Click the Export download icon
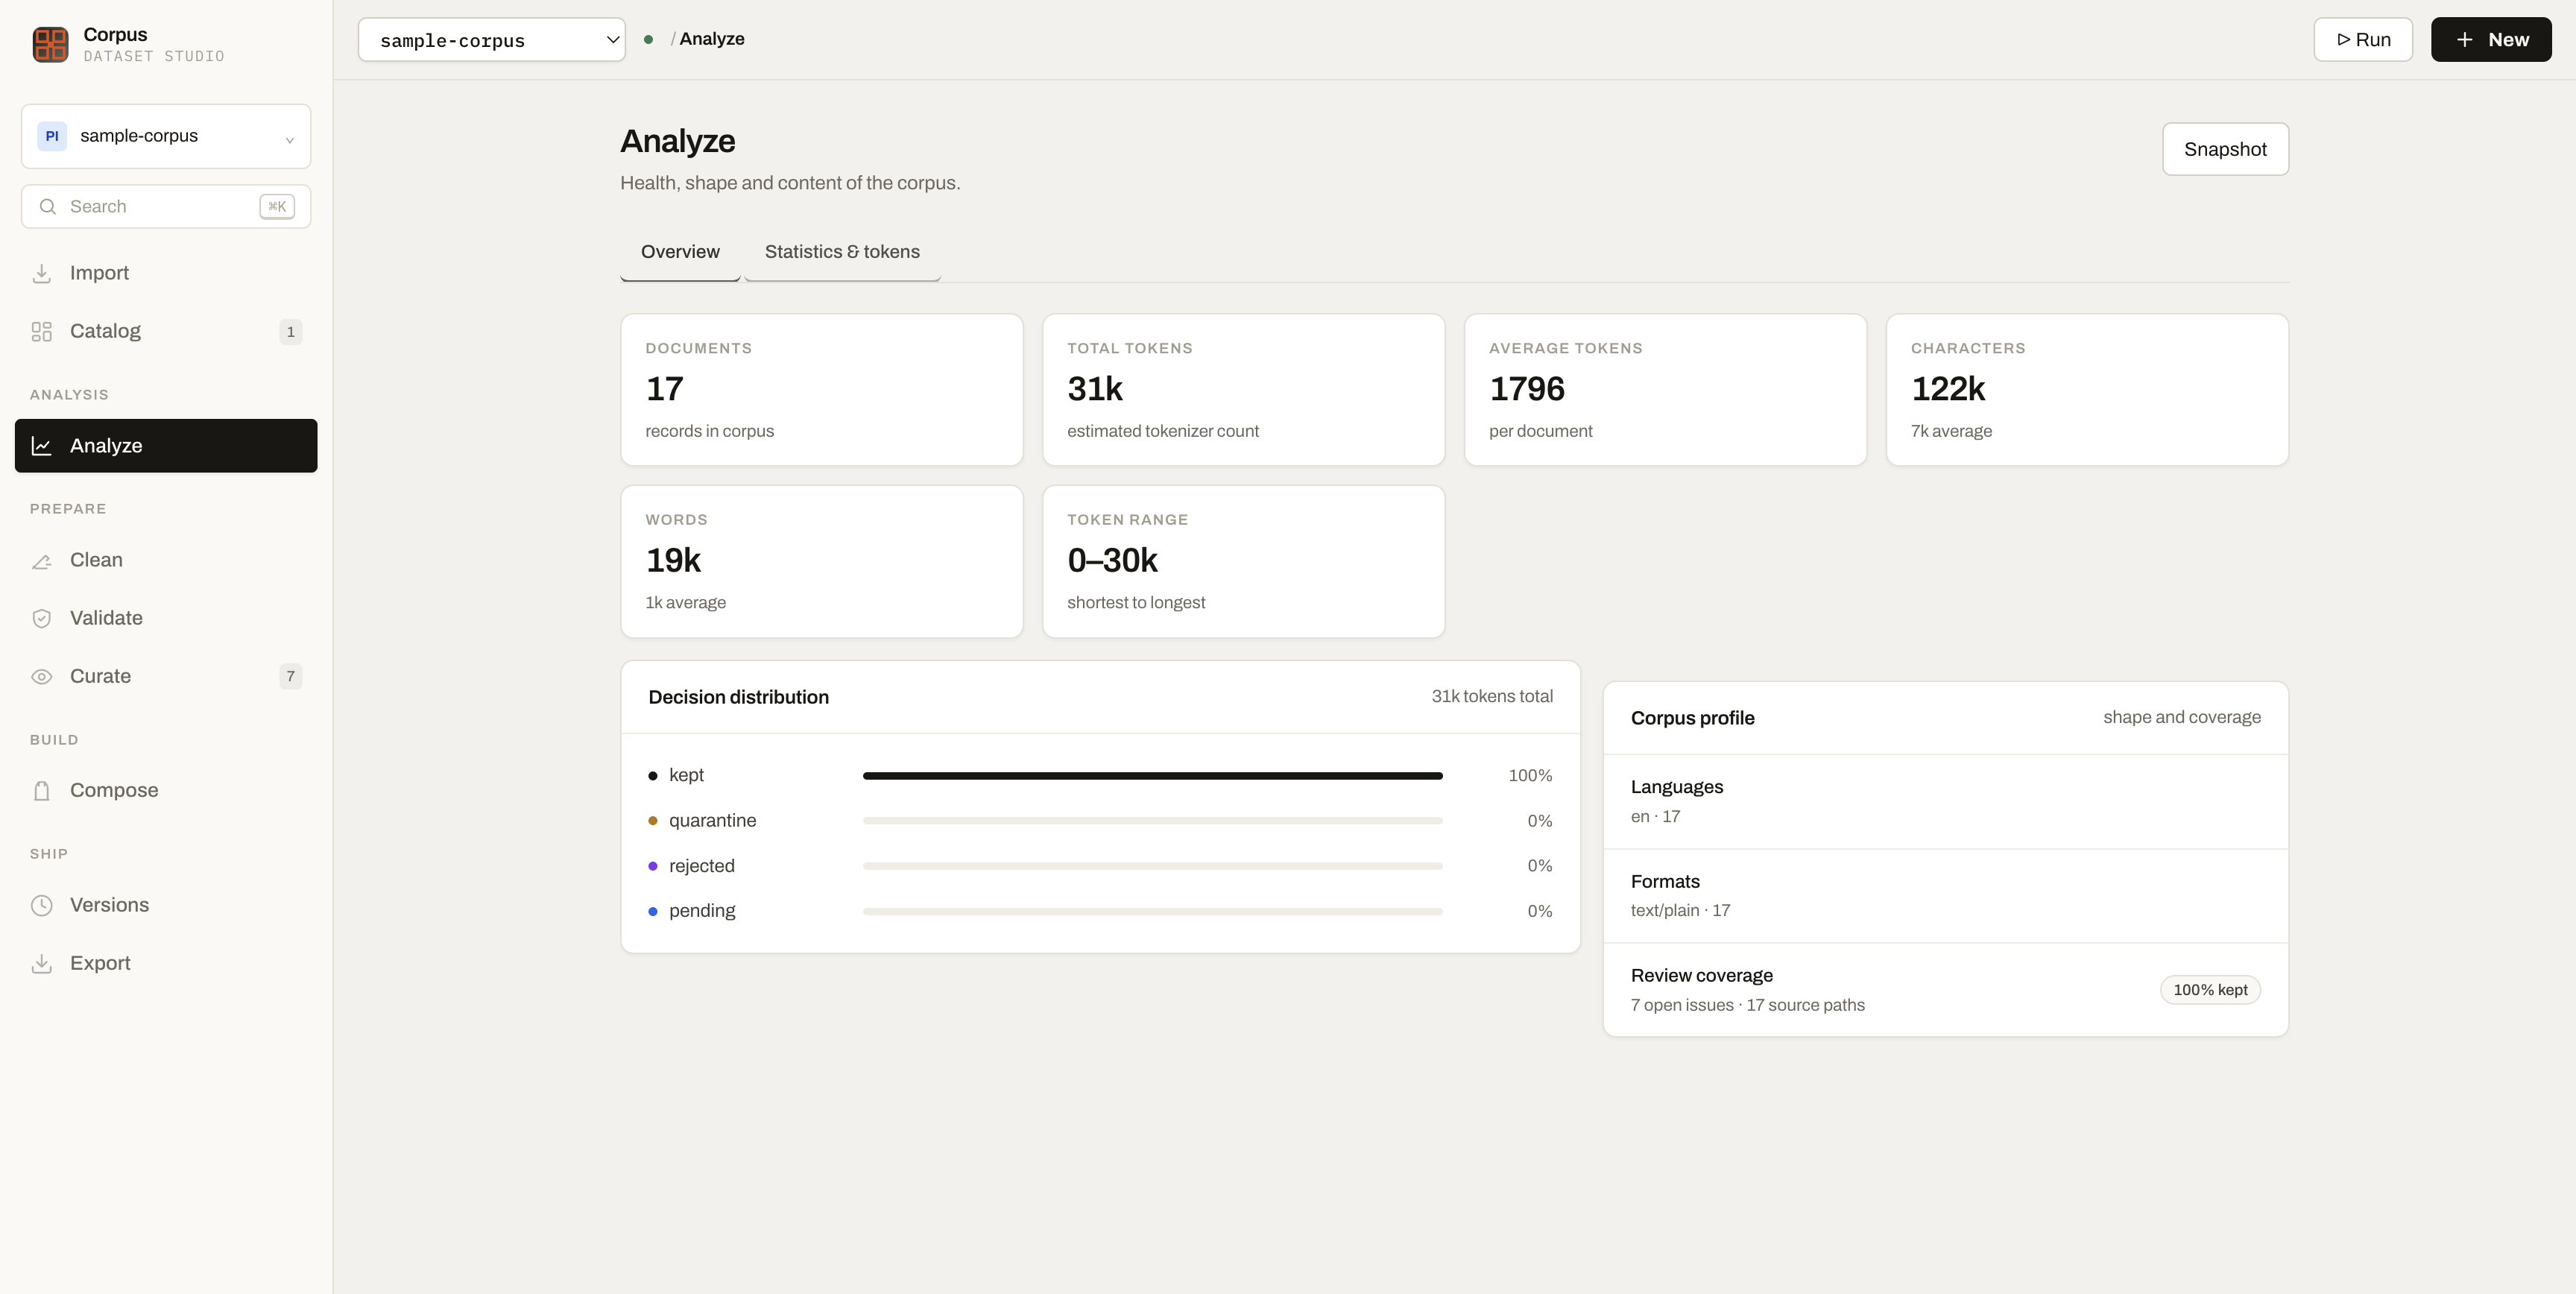 point(41,963)
